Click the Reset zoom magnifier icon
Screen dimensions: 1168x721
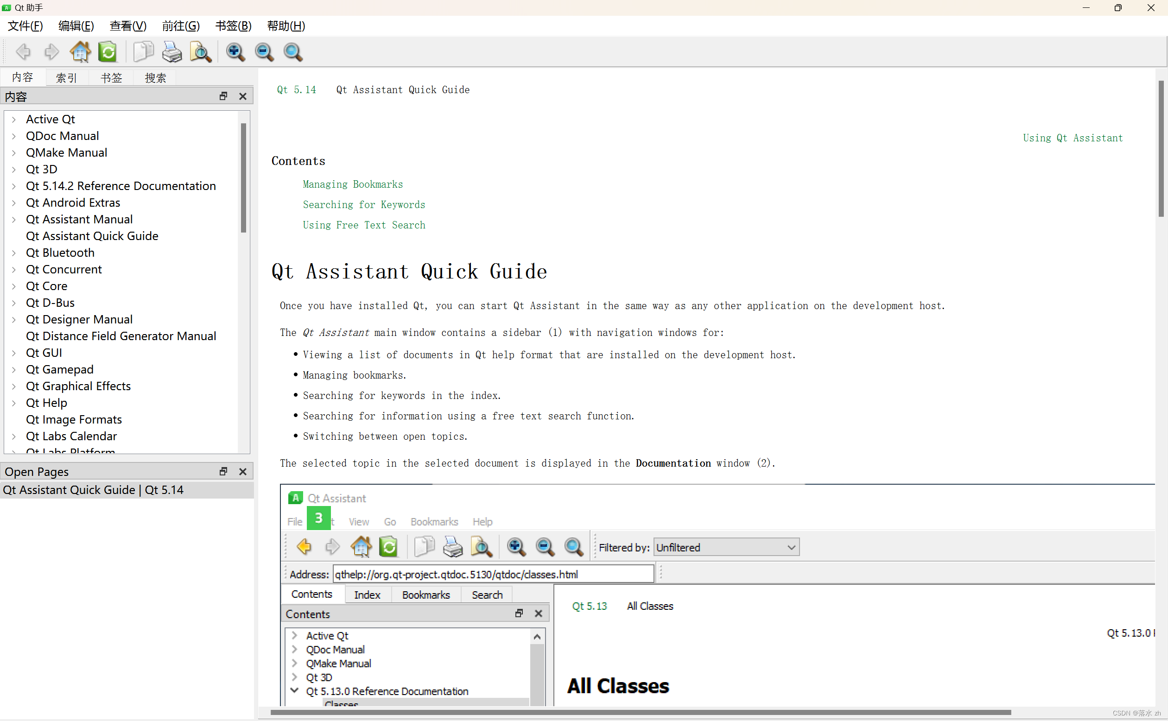(293, 51)
